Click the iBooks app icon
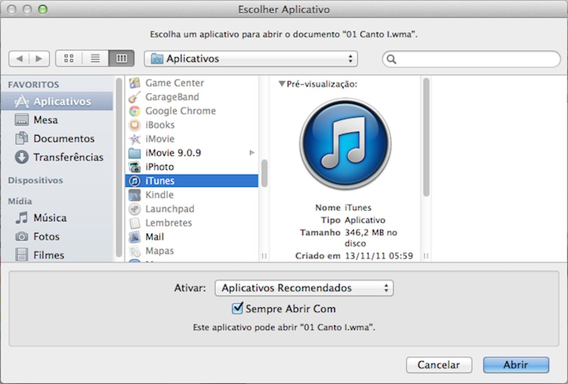 click(134, 125)
